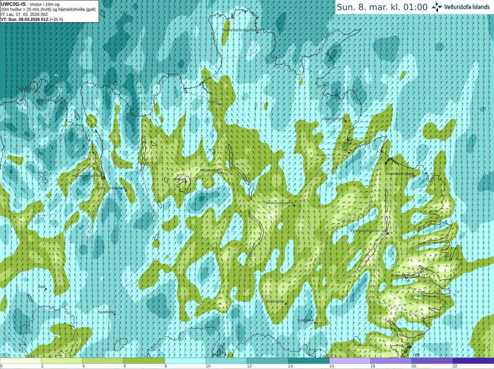Click the legend tick label '16'
This screenshot has width=494, height=369.
point(332,366)
